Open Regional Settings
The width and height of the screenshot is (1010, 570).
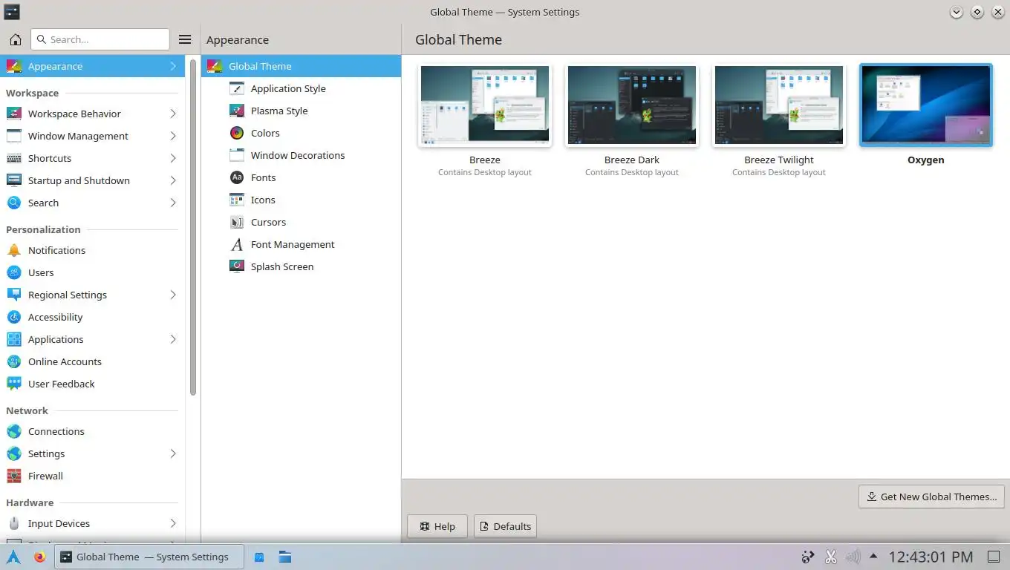click(x=92, y=295)
